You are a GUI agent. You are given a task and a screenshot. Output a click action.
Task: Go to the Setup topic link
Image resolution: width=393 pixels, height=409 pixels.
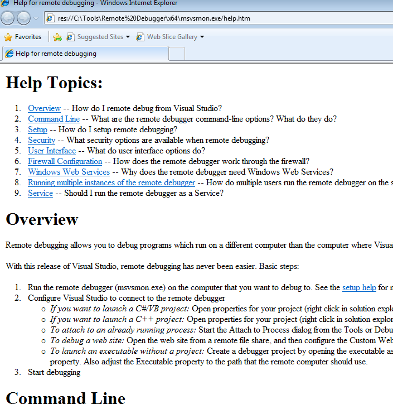tap(37, 129)
